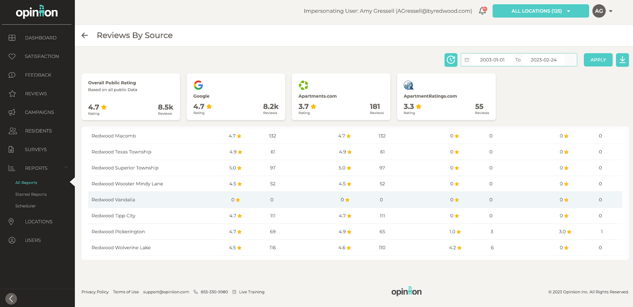Image resolution: width=633 pixels, height=307 pixels.
Task: Apply the selected date range
Action: point(598,60)
